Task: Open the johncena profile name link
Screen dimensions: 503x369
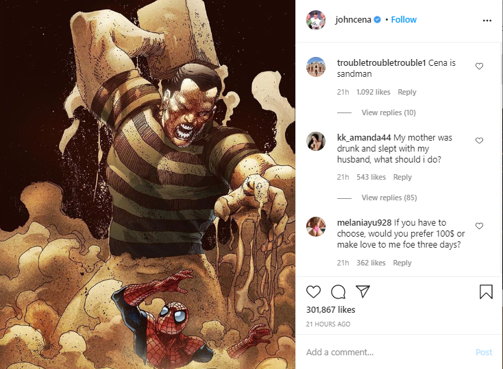Action: (x=353, y=20)
